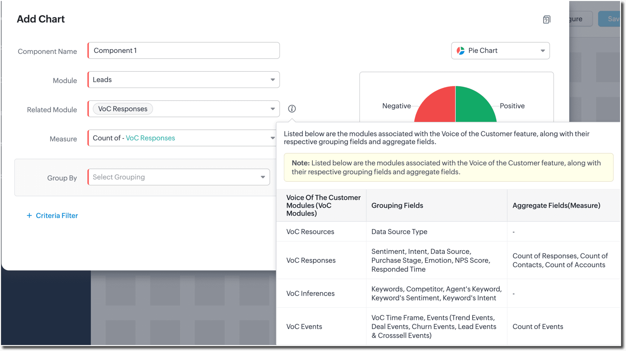The width and height of the screenshot is (626, 351).
Task: Open the Select Grouping dropdown
Action: tap(178, 177)
